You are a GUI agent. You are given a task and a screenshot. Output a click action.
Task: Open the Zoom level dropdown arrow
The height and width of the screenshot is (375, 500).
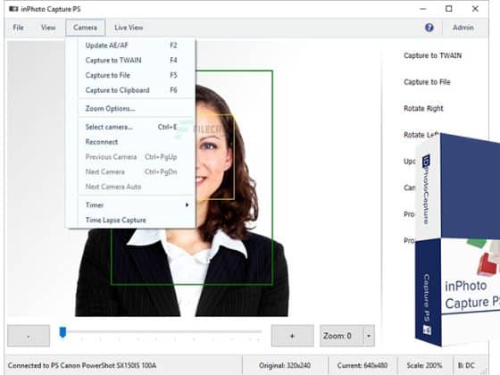click(x=369, y=336)
